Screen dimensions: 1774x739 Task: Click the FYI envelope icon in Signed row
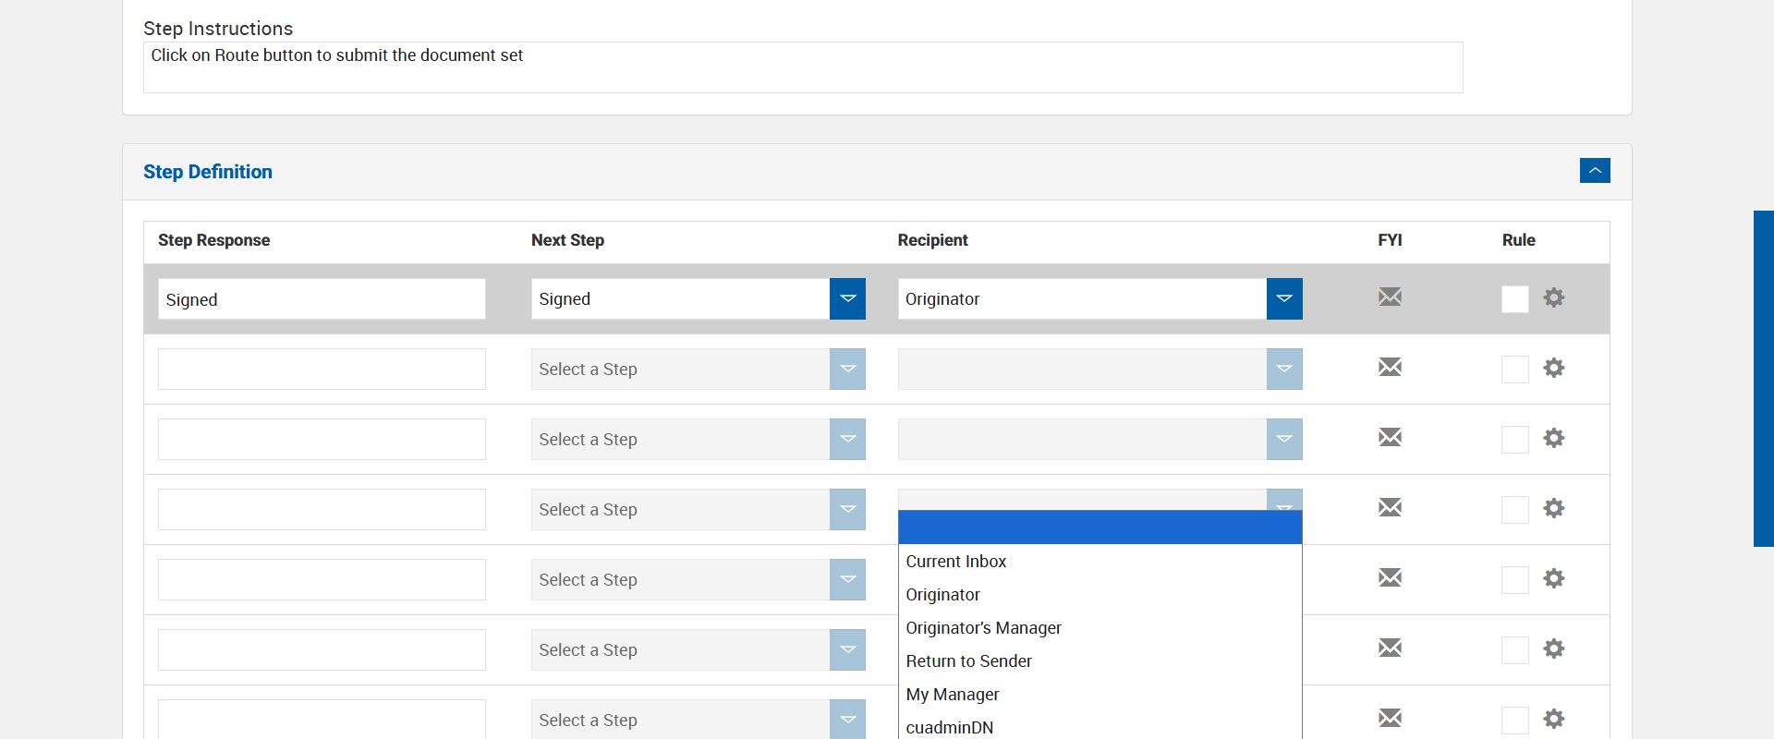[x=1390, y=297]
